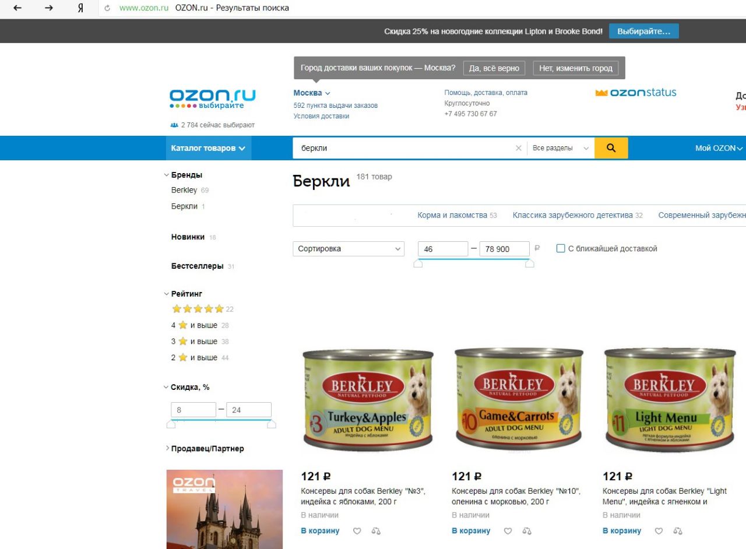The height and width of the screenshot is (549, 746).
Task: Expand the Продавец/Партнер filter section
Action: click(205, 449)
